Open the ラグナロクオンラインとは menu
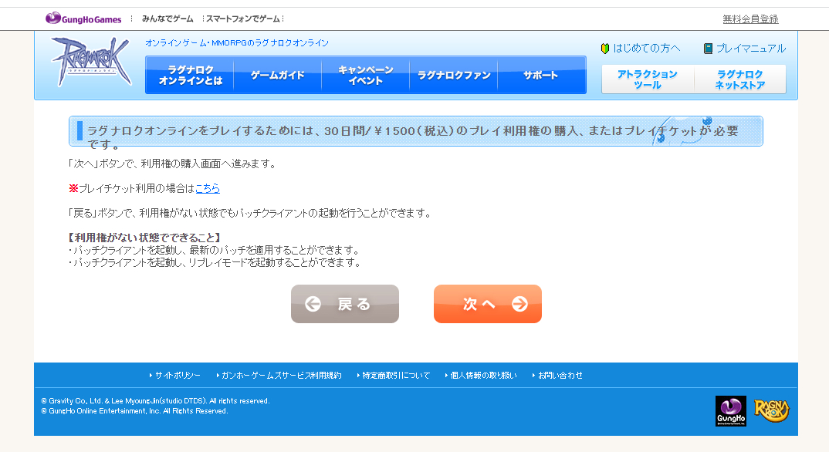Screen dimensions: 829x452 (x=190, y=75)
